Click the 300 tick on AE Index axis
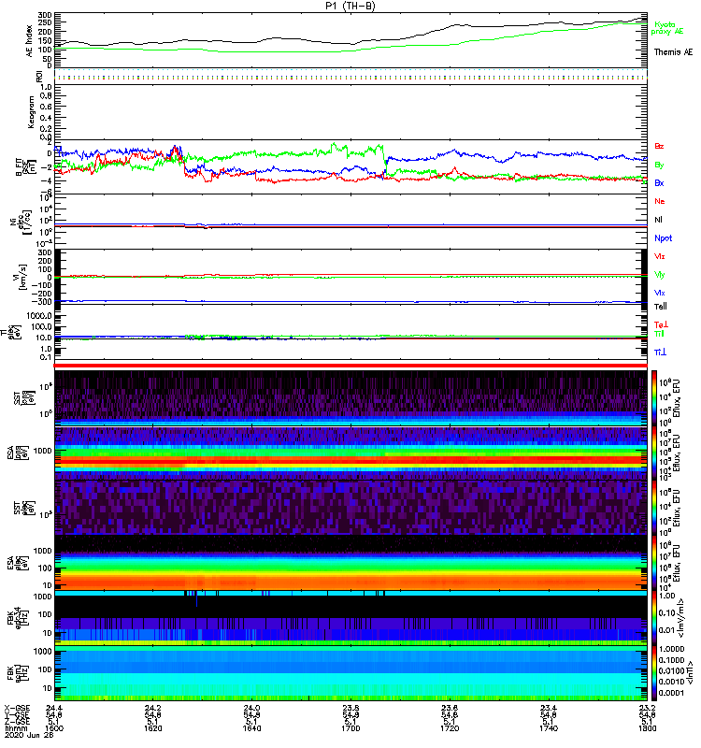This screenshot has width=701, height=748. click(x=45, y=16)
